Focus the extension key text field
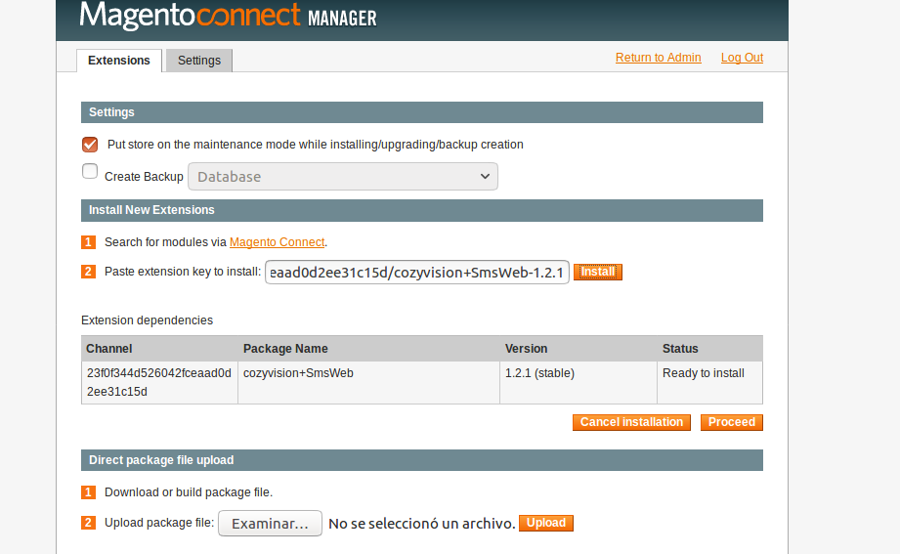 (417, 273)
